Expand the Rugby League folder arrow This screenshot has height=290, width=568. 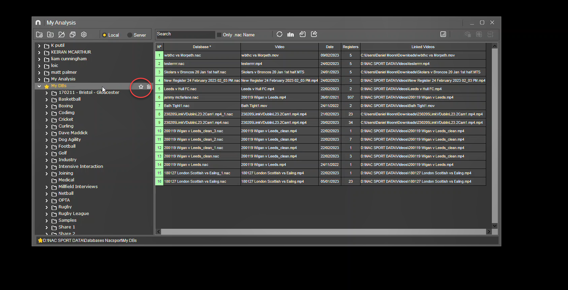47,214
